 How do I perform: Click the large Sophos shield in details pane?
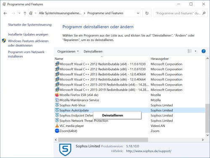click(x=65, y=150)
